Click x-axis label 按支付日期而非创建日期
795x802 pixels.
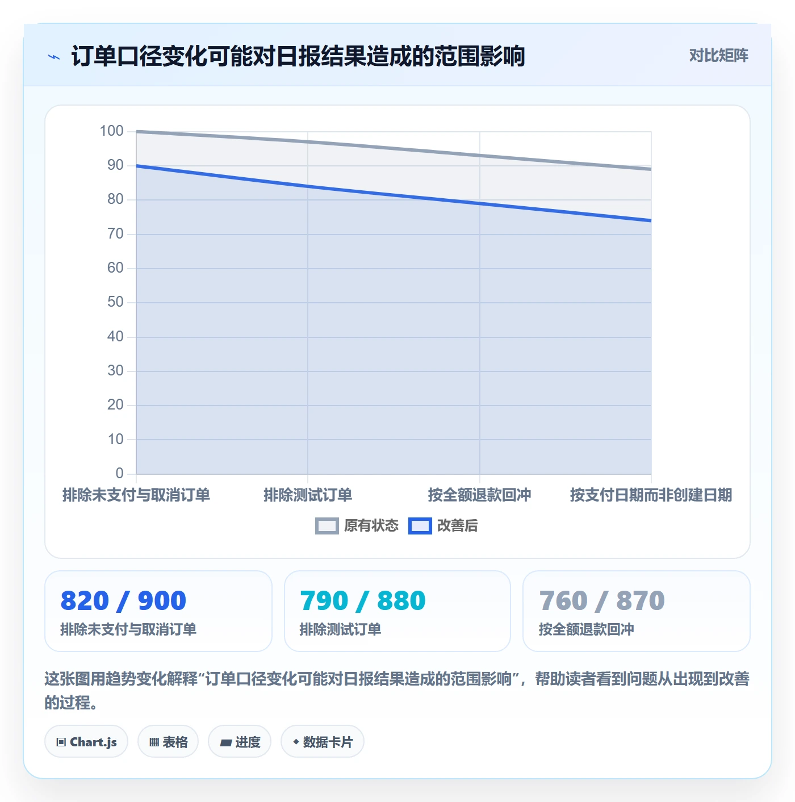click(x=651, y=495)
